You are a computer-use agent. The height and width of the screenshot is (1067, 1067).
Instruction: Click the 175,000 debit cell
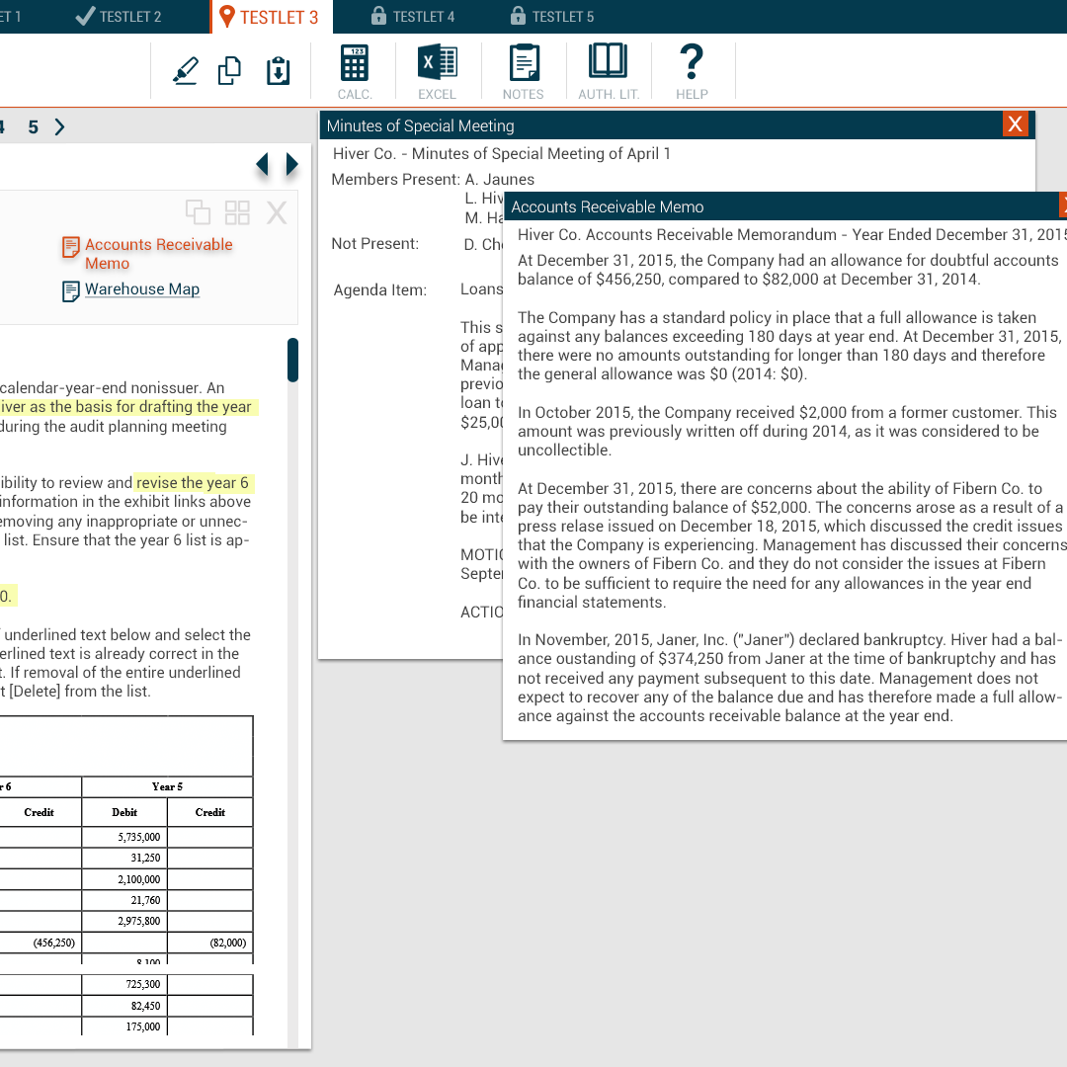pyautogui.click(x=124, y=1026)
